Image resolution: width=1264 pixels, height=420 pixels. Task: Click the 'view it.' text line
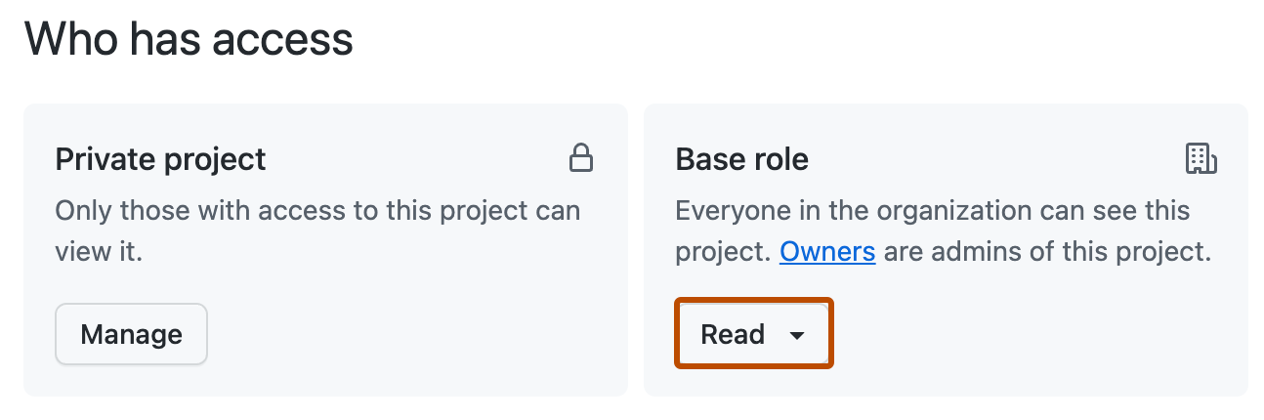[x=99, y=252]
